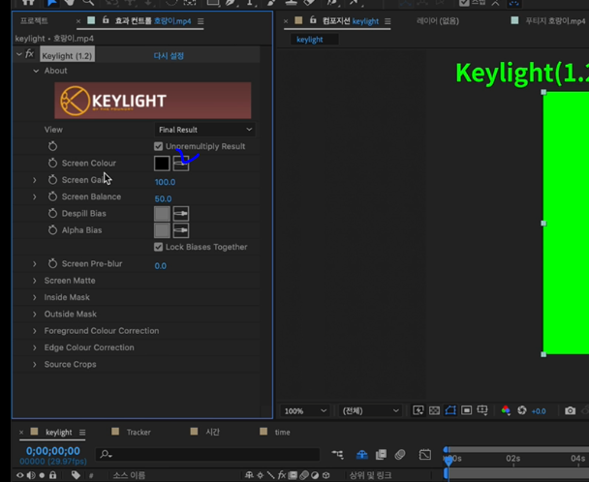Toggle the Effect Controls tab lock
Image resolution: width=589 pixels, height=482 pixels.
tap(106, 20)
